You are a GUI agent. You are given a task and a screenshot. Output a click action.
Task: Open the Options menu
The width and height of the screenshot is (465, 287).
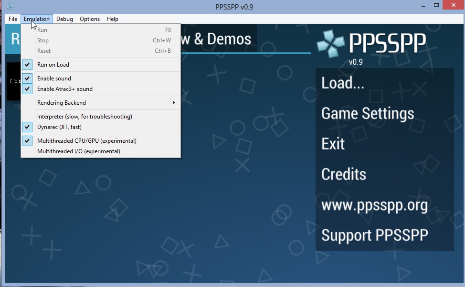click(x=90, y=19)
